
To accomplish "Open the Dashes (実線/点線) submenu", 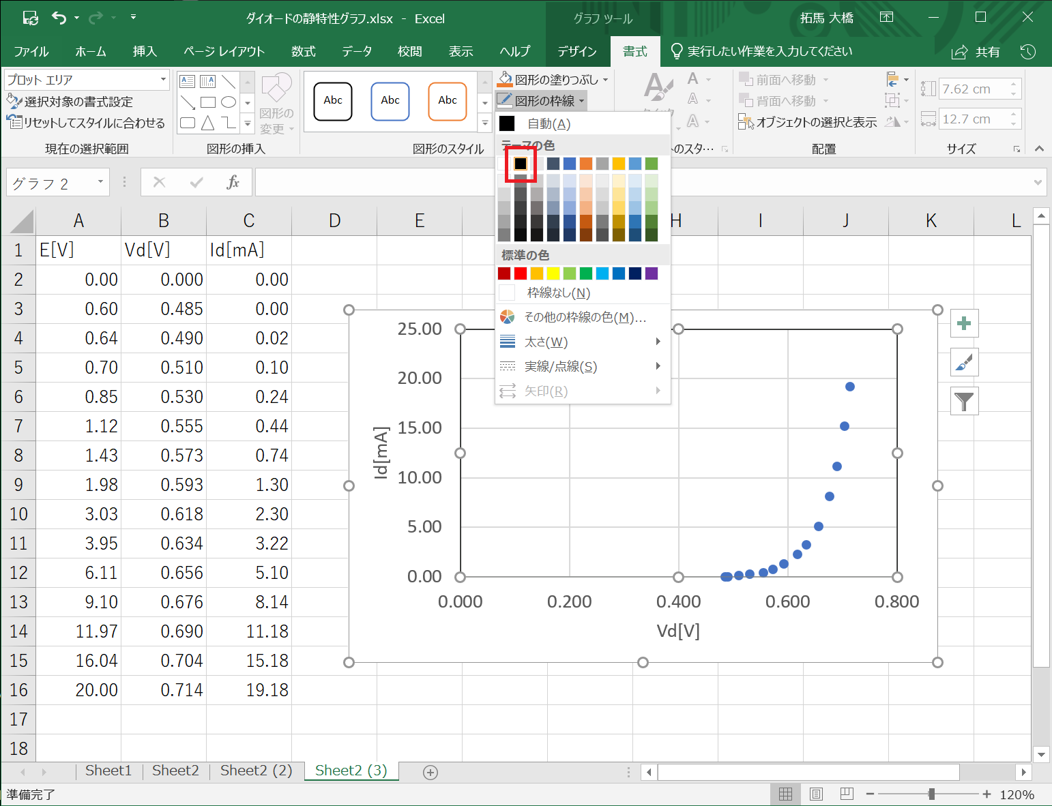I will 582,366.
